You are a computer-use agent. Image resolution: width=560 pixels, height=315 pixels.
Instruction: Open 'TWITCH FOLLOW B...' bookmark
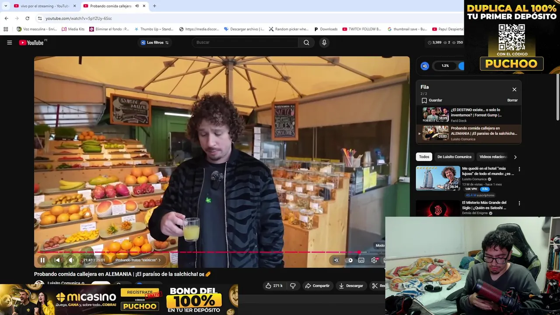click(362, 29)
